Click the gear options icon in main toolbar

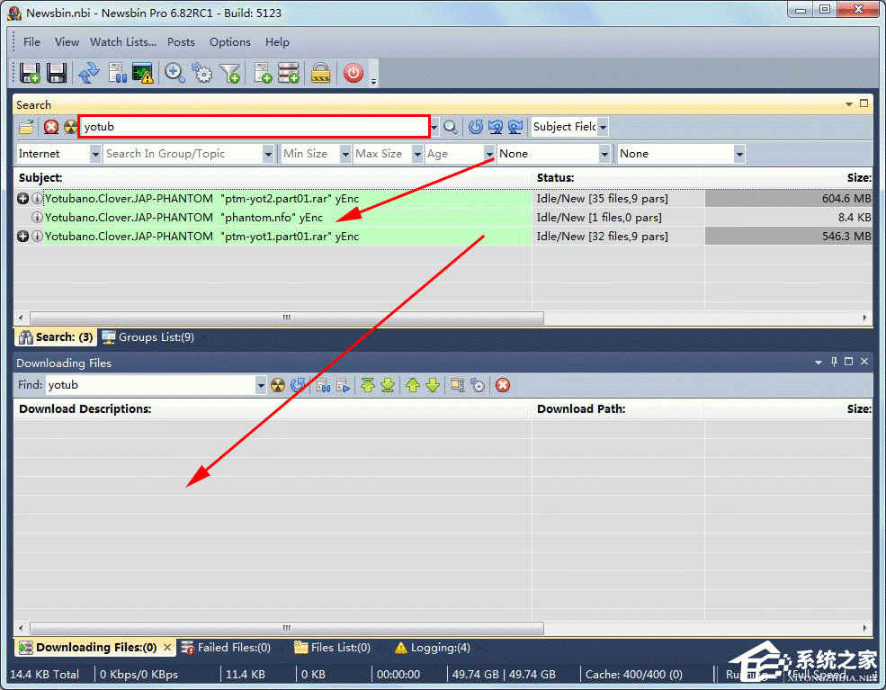[x=203, y=73]
